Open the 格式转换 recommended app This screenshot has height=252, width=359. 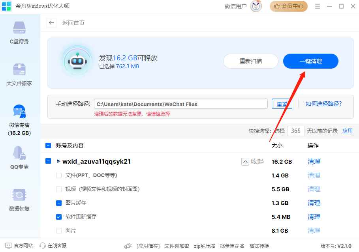click(x=259, y=246)
